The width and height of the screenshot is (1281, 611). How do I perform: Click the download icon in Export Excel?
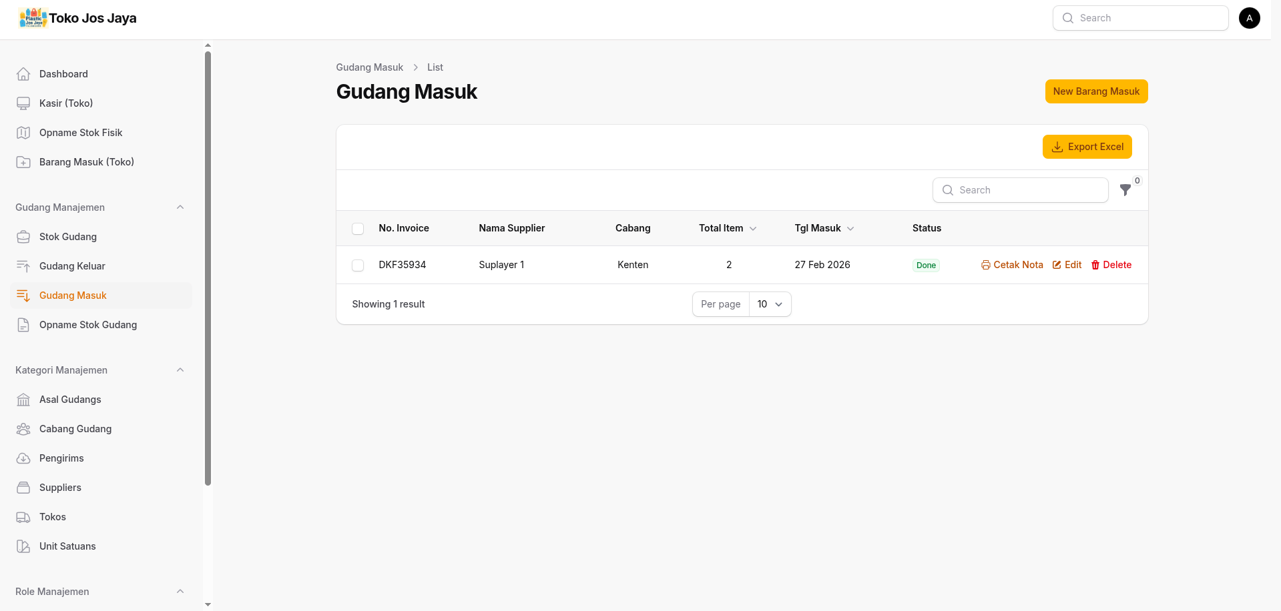[x=1057, y=147]
